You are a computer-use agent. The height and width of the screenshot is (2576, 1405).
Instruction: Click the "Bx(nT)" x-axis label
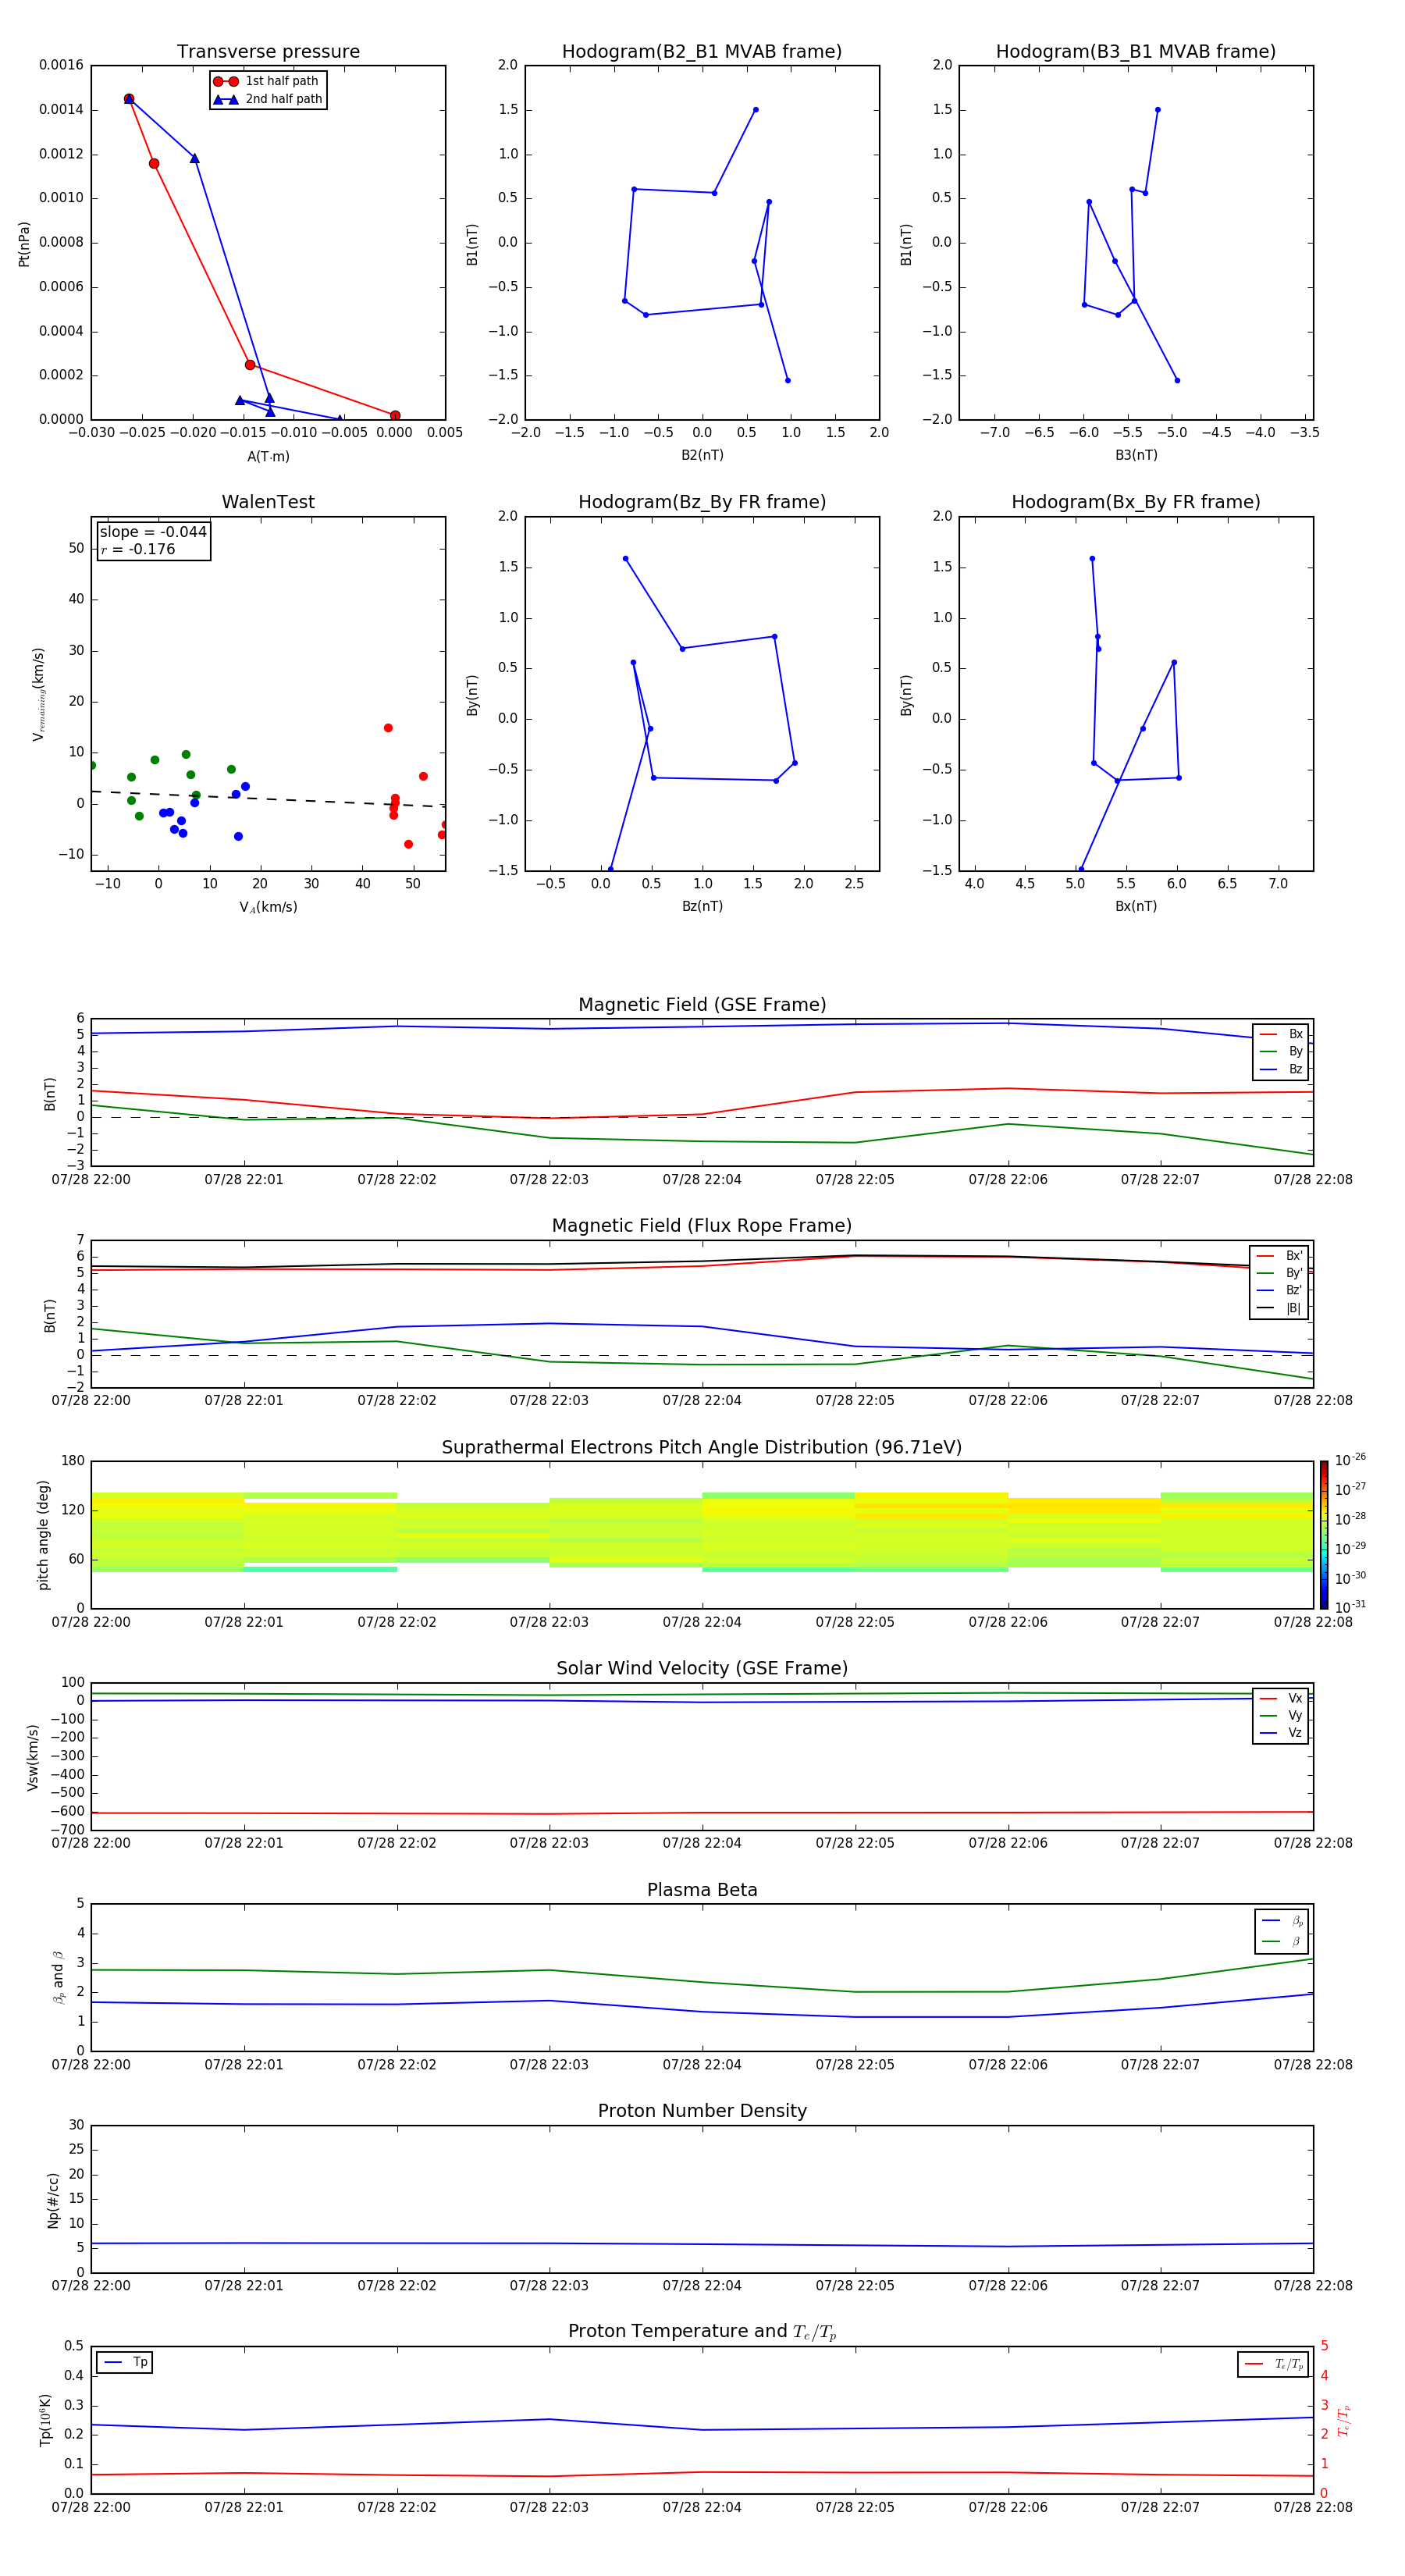[1136, 906]
